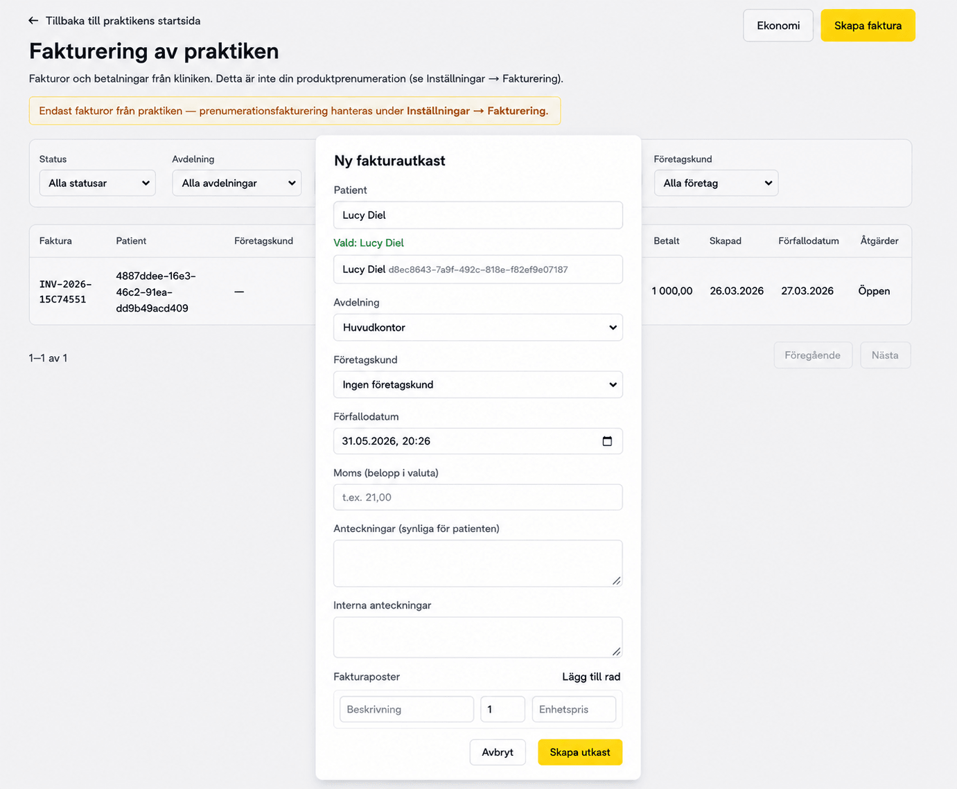Screen dimensions: 957x789
Task: Click the Förfallodatum date field
Action: (478, 441)
